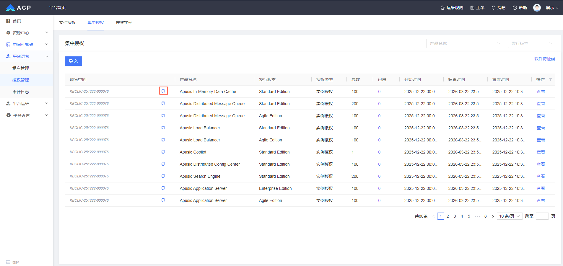This screenshot has height=266, width=563.
Task: Switch to the 文件授权 tab
Action: click(x=67, y=22)
